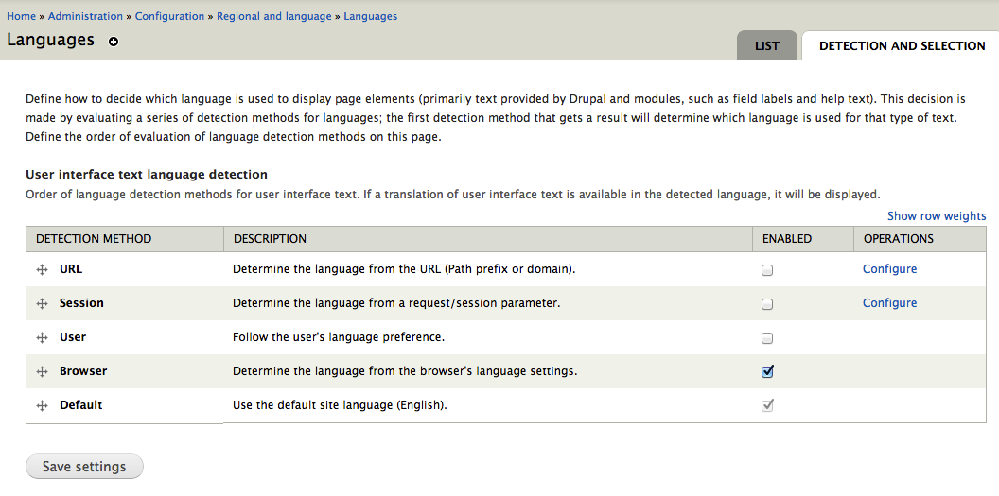Screen dimensions: 999x496
Task: Go to Home breadcrumb link
Action: click(21, 16)
